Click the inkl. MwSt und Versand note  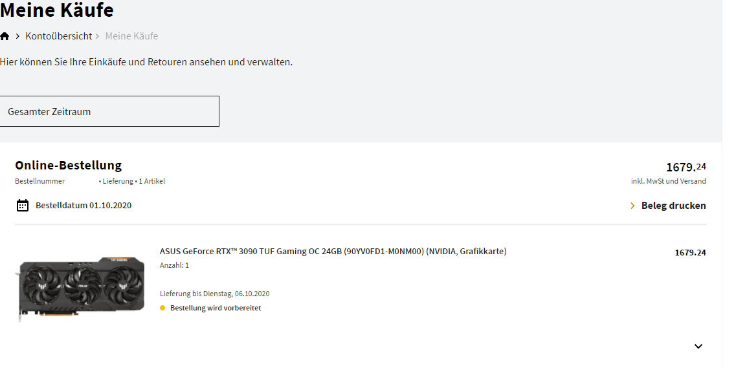pyautogui.click(x=668, y=181)
